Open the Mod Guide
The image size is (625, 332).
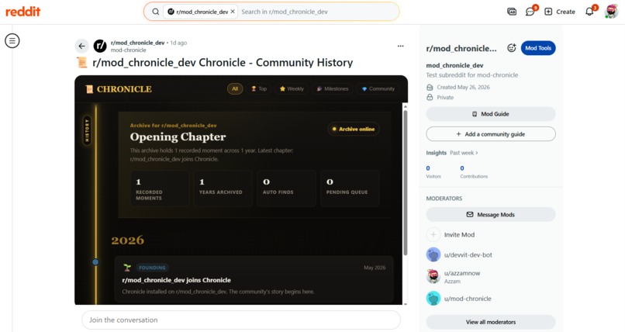[x=491, y=114]
